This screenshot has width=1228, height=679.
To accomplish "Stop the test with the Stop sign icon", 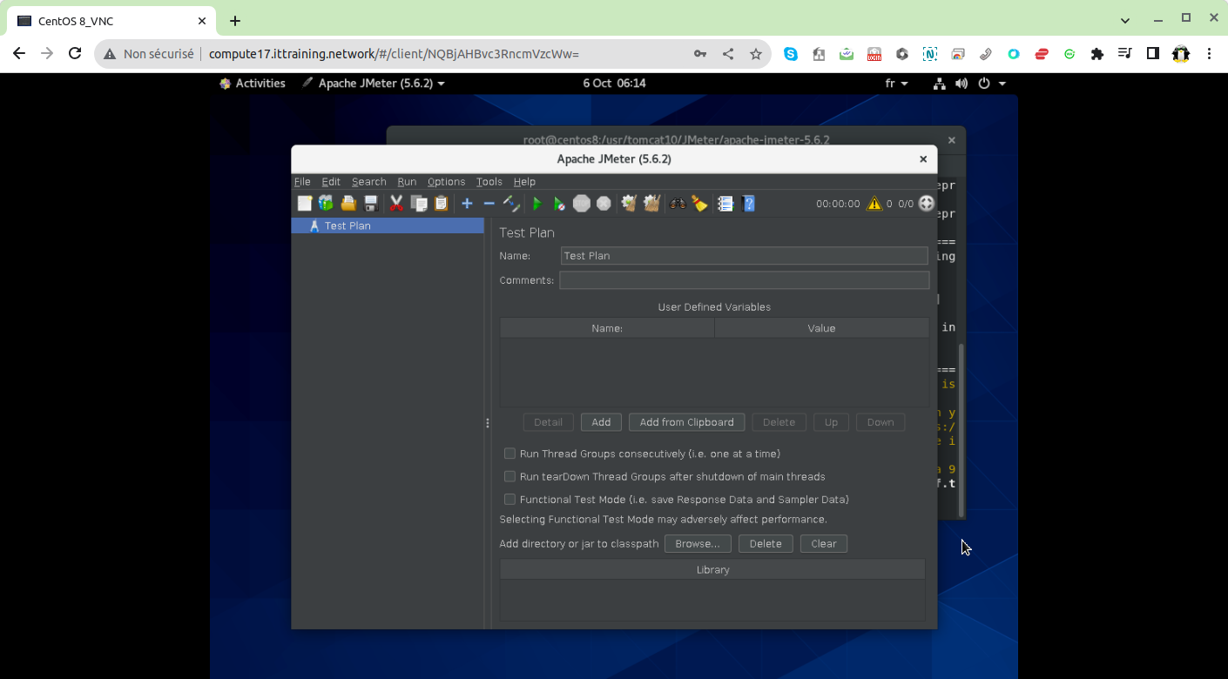I will 582,204.
